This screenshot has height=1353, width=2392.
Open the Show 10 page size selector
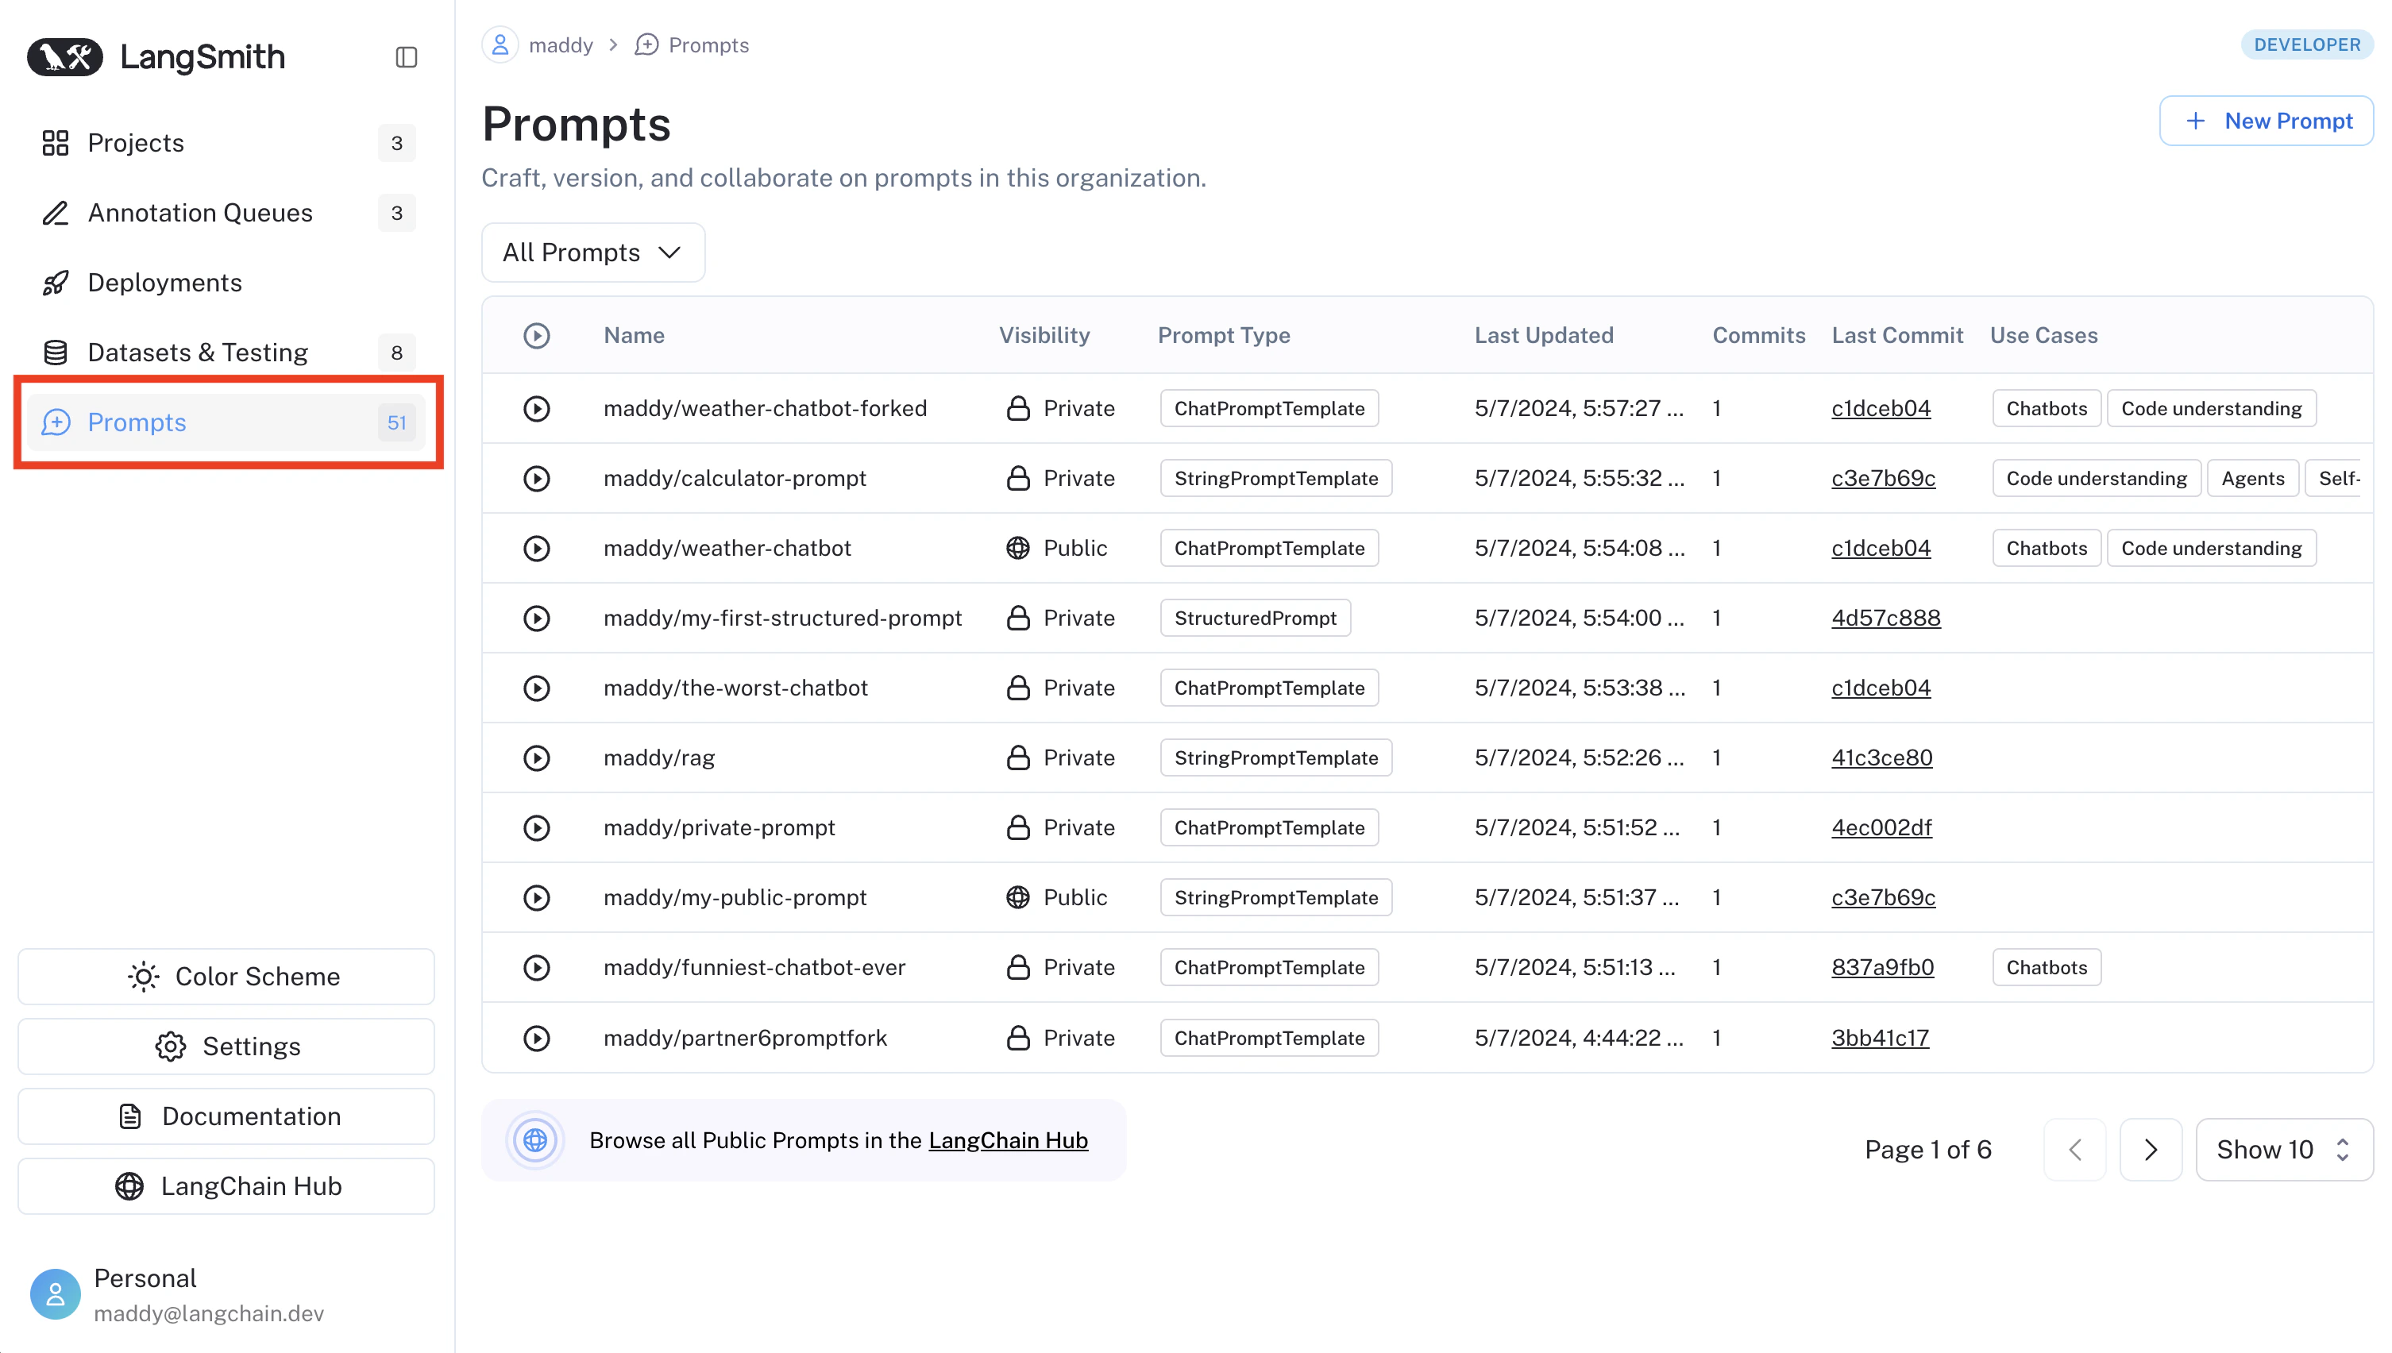[2283, 1150]
